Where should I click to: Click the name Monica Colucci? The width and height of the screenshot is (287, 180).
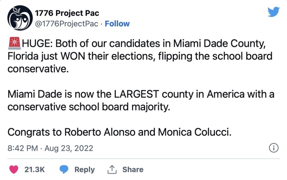click(195, 132)
